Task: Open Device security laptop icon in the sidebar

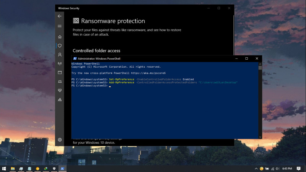Action: coord(60,81)
